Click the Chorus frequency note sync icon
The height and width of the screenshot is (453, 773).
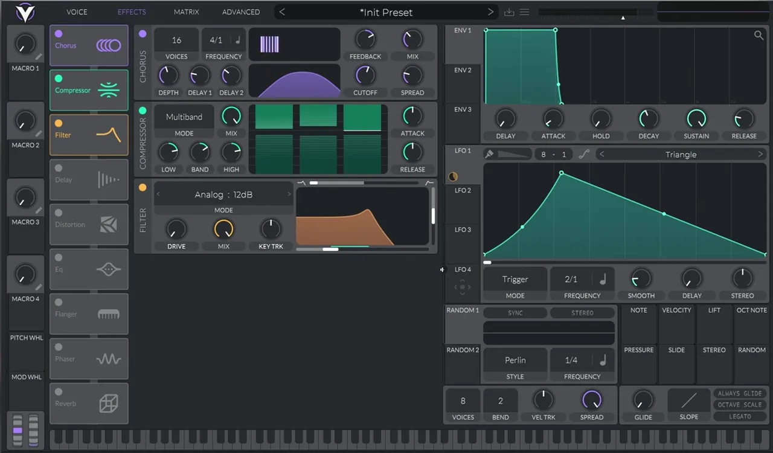(x=237, y=40)
